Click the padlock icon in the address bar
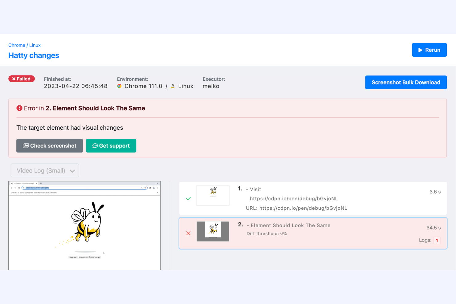The image size is (456, 304). pos(24,188)
